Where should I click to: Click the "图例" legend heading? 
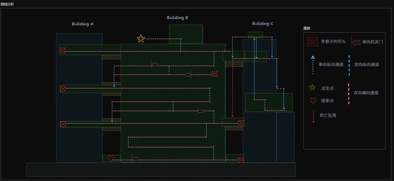point(307,28)
